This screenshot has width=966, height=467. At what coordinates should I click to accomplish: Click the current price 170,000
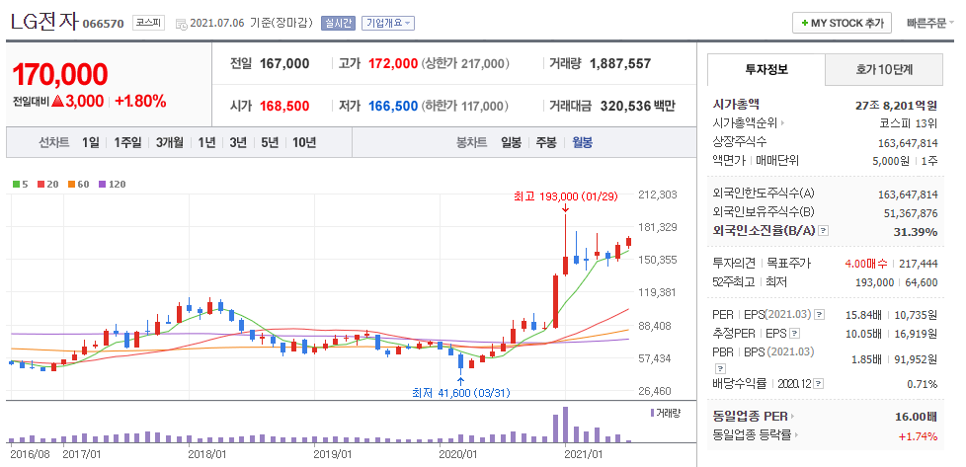tap(60, 75)
